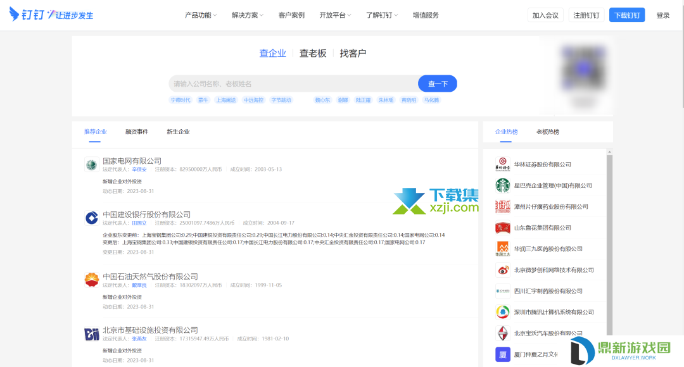Open the 国家电网有限公司 company title
The height and width of the screenshot is (367, 684).
click(x=132, y=161)
